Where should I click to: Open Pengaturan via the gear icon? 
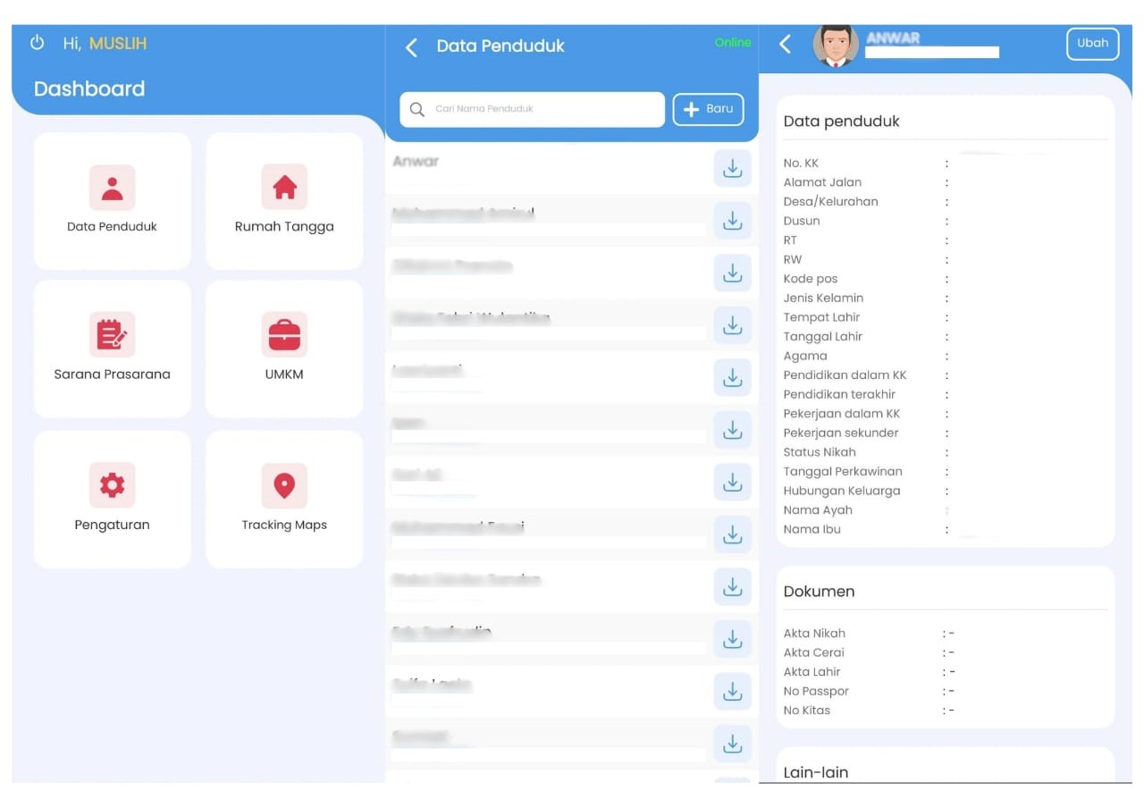[112, 485]
